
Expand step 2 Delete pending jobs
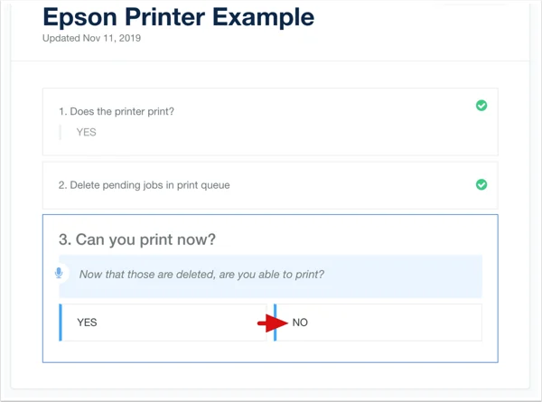[x=270, y=185]
